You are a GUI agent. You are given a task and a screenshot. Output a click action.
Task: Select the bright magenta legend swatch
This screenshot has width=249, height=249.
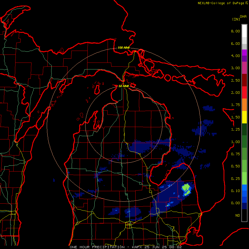244,53
